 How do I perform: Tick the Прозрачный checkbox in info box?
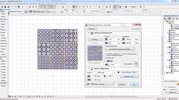click(x=124, y=11)
